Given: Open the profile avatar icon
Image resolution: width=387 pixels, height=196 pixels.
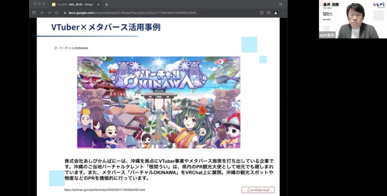Looking at the screenshot, I should pyautogui.click(x=276, y=13).
